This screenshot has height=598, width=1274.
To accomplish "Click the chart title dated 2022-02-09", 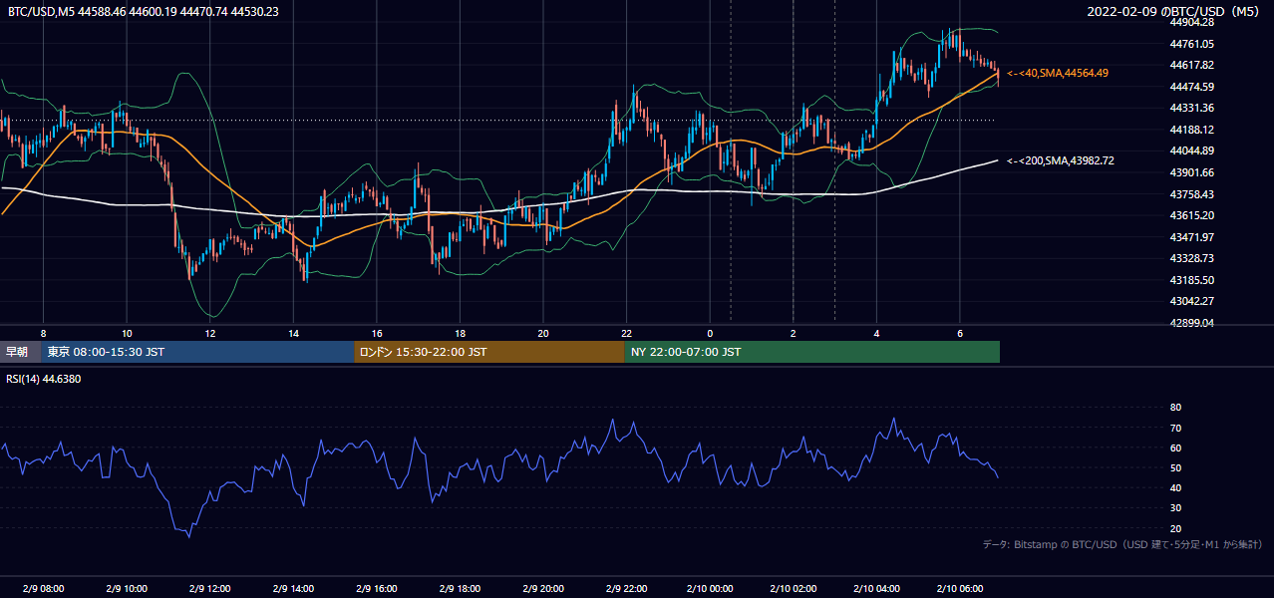I will pos(1175,11).
